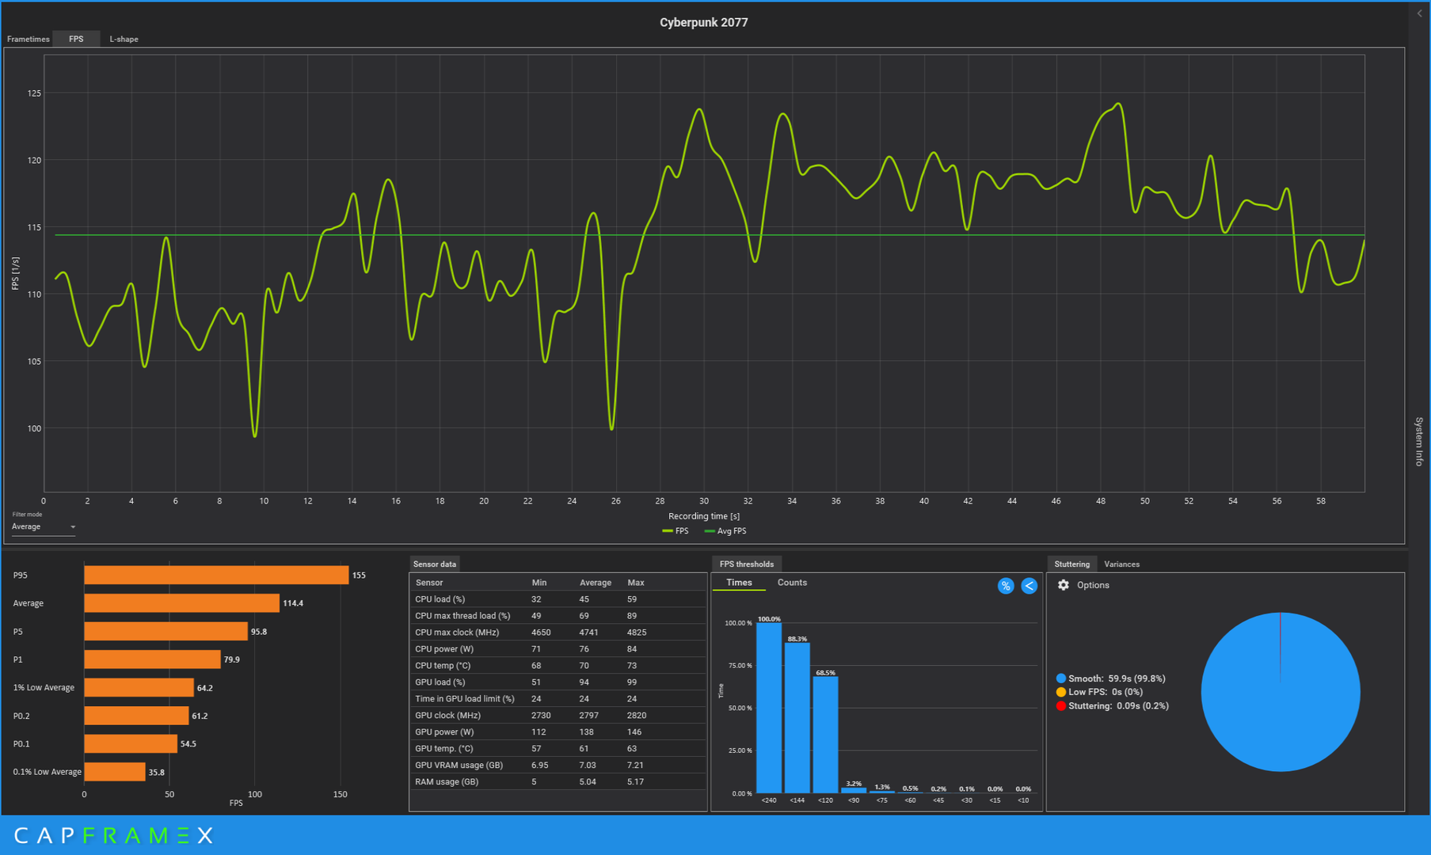
Task: Select the FPS thresholds tab
Action: point(746,564)
